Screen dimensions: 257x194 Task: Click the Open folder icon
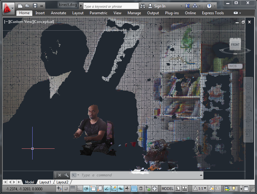pyautogui.click(x=27, y=6)
